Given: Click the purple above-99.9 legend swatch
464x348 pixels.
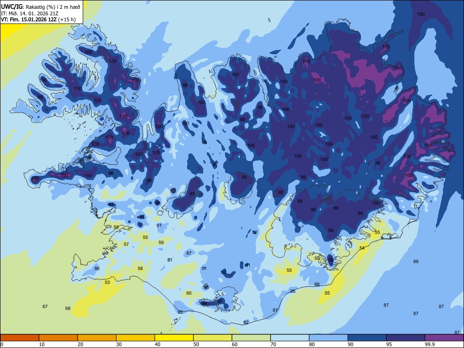Looking at the screenshot, I should 444,338.
